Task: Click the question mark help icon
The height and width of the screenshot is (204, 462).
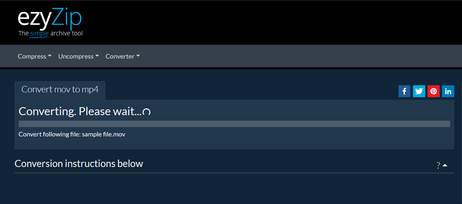Action: (x=438, y=165)
